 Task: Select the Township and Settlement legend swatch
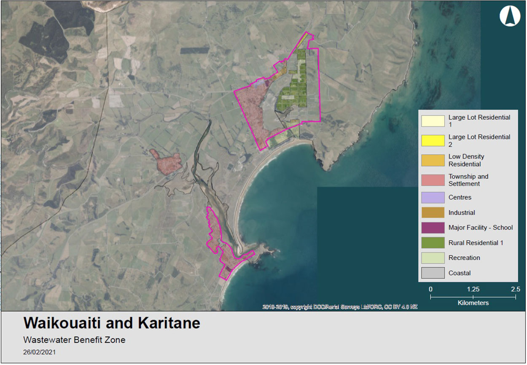click(x=433, y=180)
